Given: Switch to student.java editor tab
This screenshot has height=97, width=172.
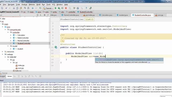Looking at the screenshot, I should [123, 15].
